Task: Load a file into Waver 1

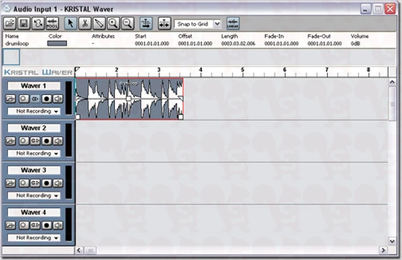Action: click(x=11, y=99)
